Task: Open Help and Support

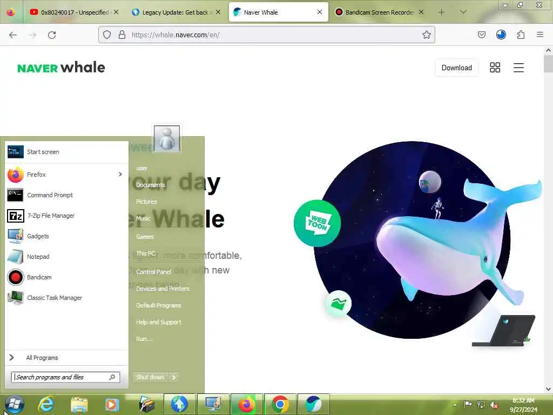Action: pyautogui.click(x=159, y=322)
